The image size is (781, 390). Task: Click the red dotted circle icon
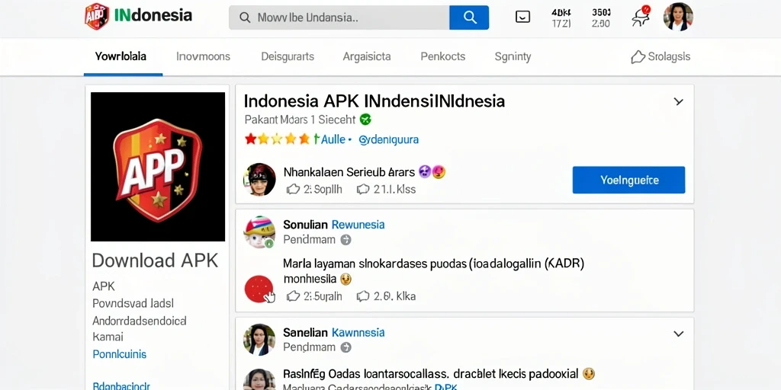click(x=259, y=289)
